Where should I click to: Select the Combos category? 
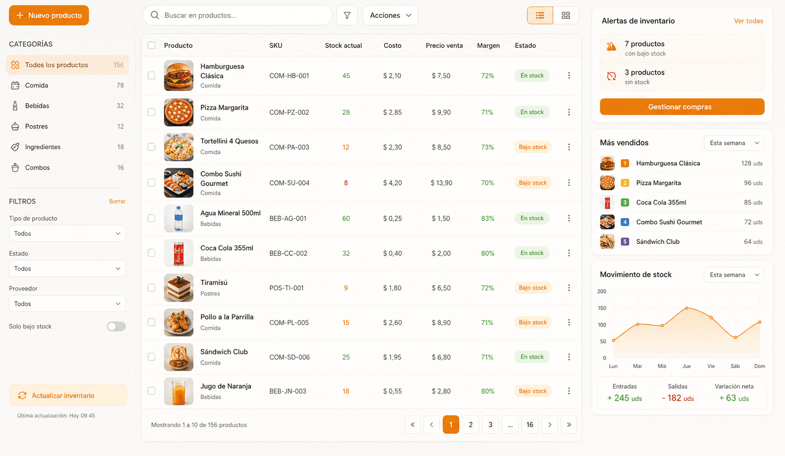67,168
